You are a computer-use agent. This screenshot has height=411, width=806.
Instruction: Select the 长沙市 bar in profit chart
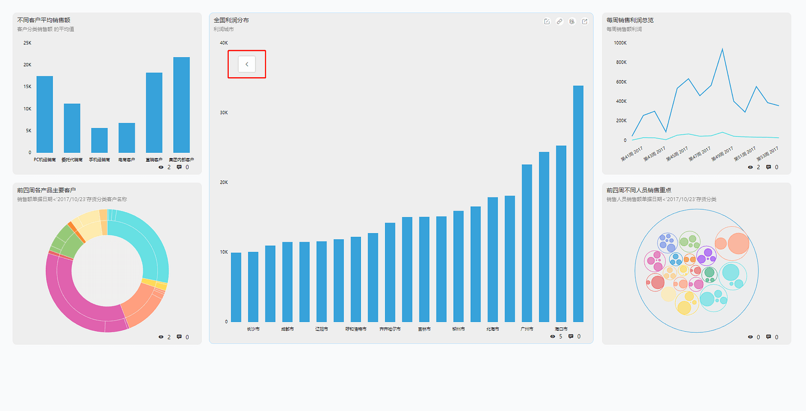click(253, 287)
